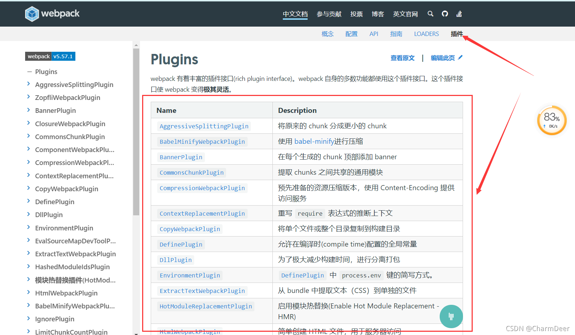Screen dimensions: 575x335
Task: Open EnvironmentPlugin table link
Action: 190,275
